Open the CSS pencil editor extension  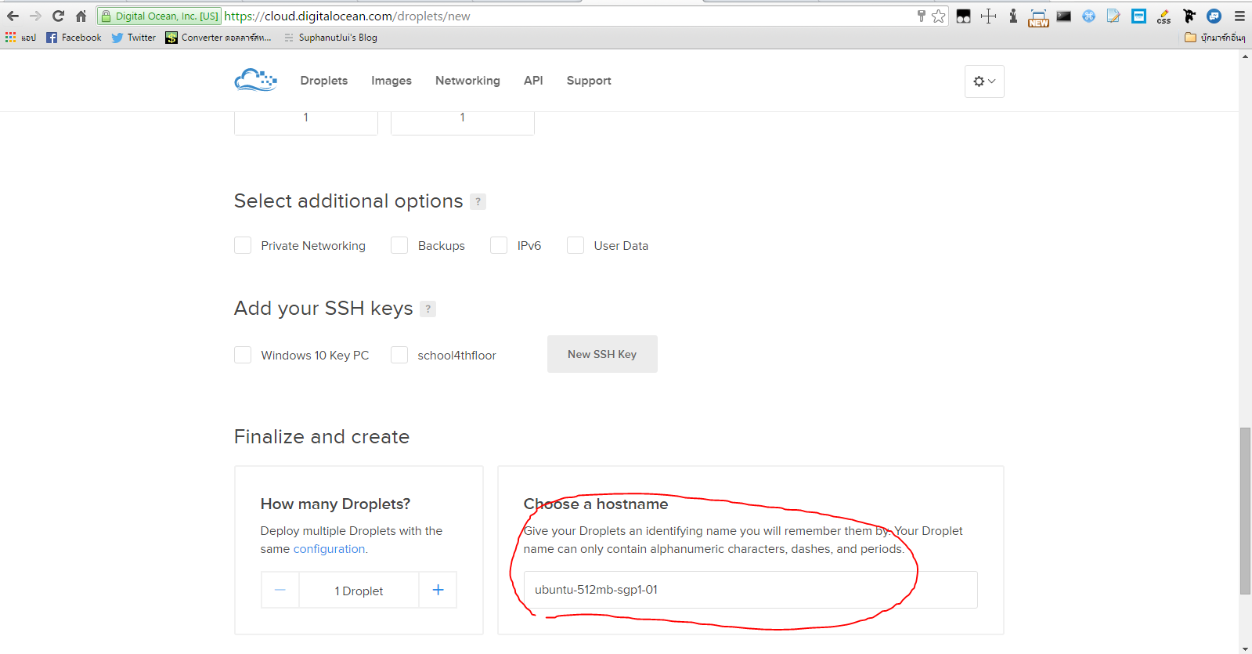pos(1164,16)
